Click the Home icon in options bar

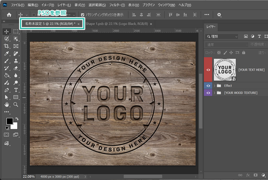9,15
